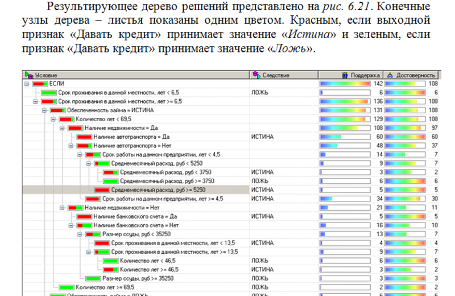Viewport: 455px width, 296px height.
Task: Collapse 'Наличие недвижимости = Да' node
Action: click(x=62, y=128)
